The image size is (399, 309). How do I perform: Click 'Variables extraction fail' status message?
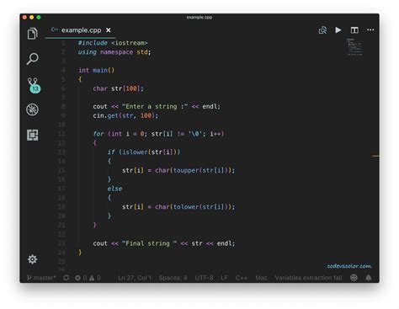pyautogui.click(x=308, y=278)
